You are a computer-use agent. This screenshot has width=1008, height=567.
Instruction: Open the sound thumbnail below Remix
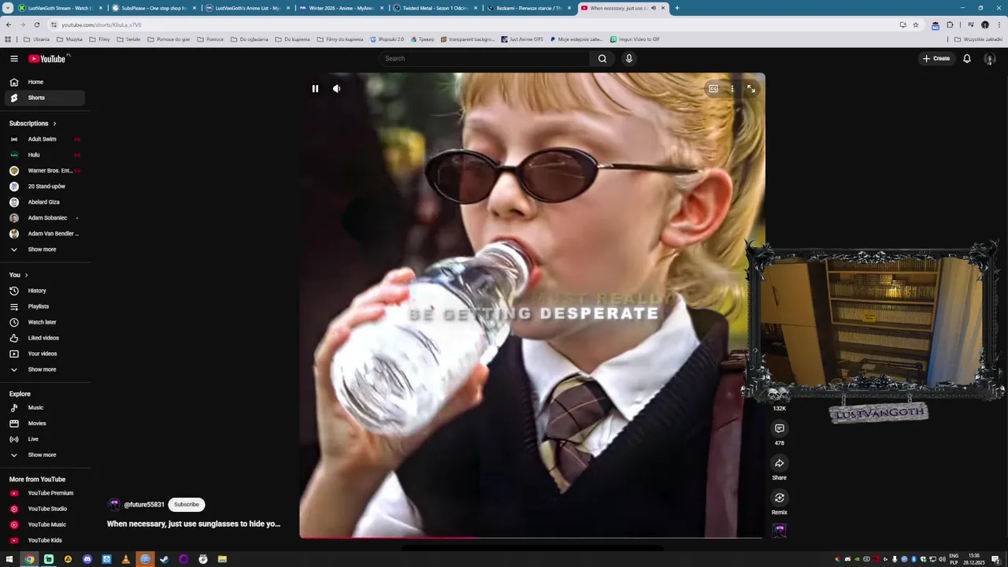[x=780, y=531]
